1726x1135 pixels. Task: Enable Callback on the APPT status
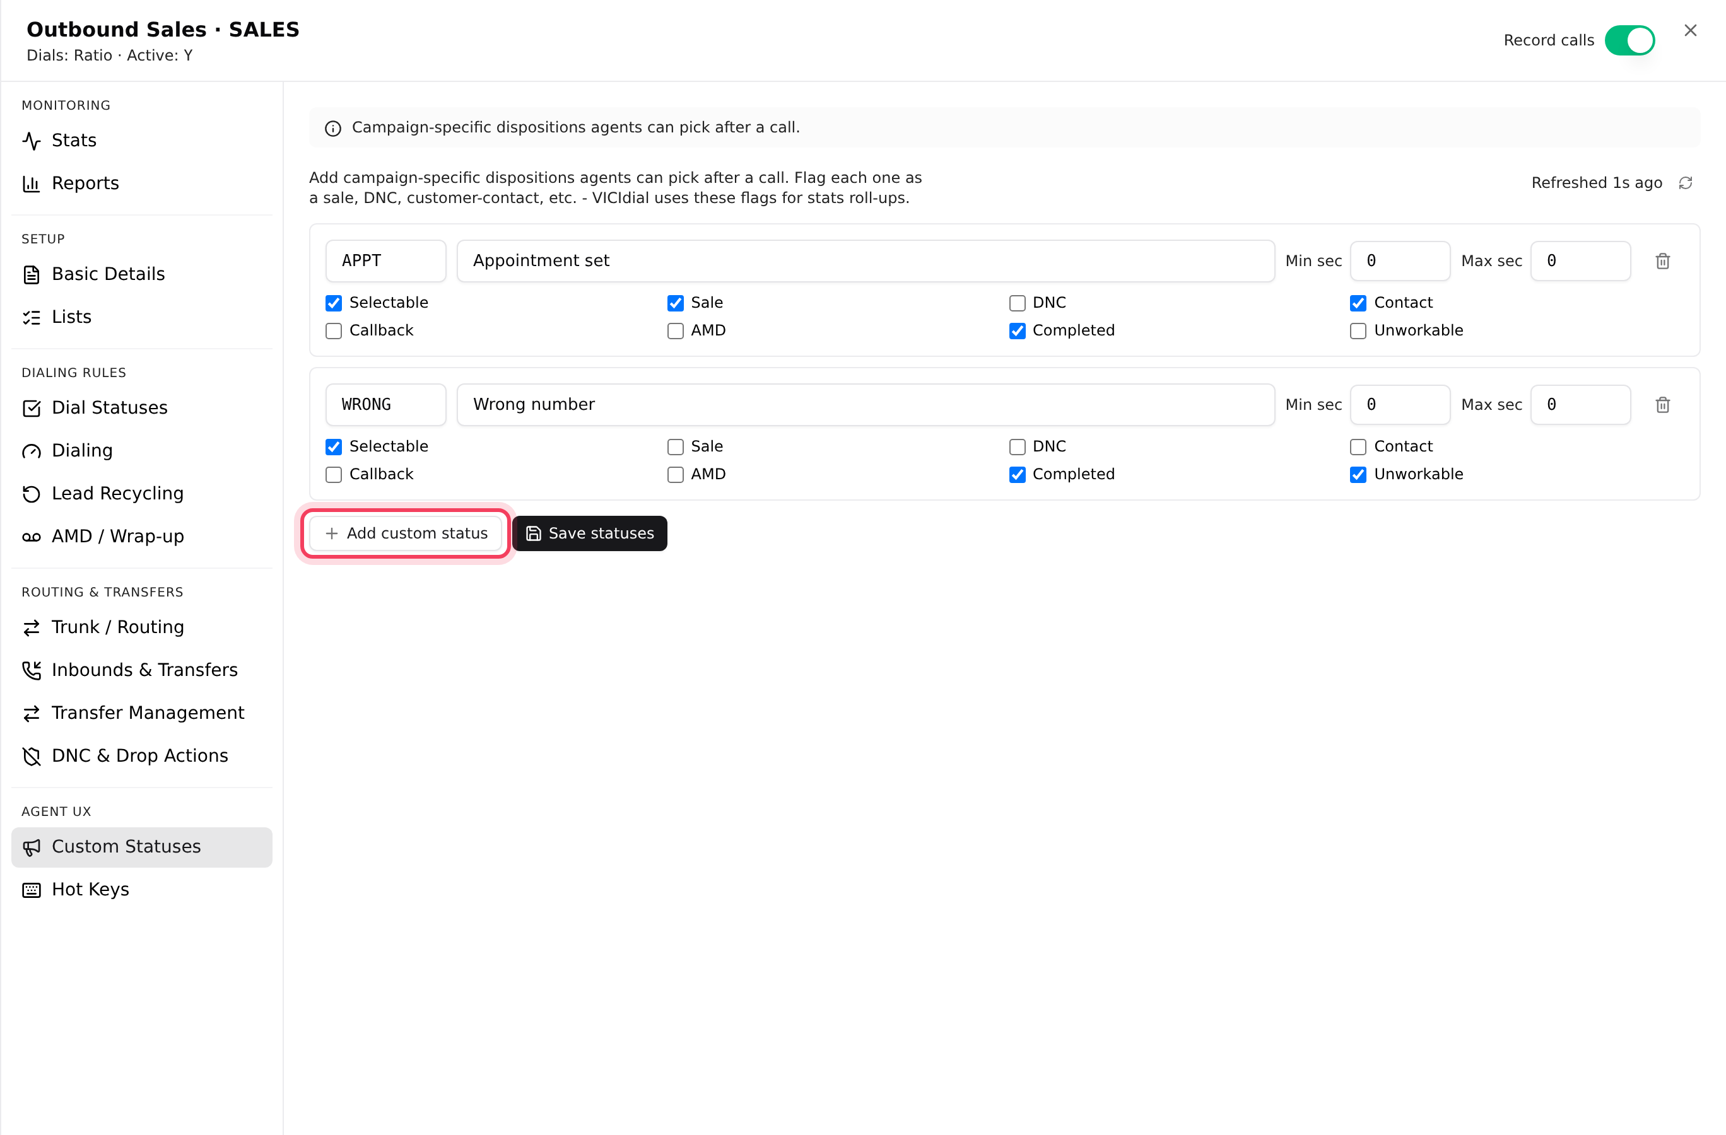click(x=334, y=330)
